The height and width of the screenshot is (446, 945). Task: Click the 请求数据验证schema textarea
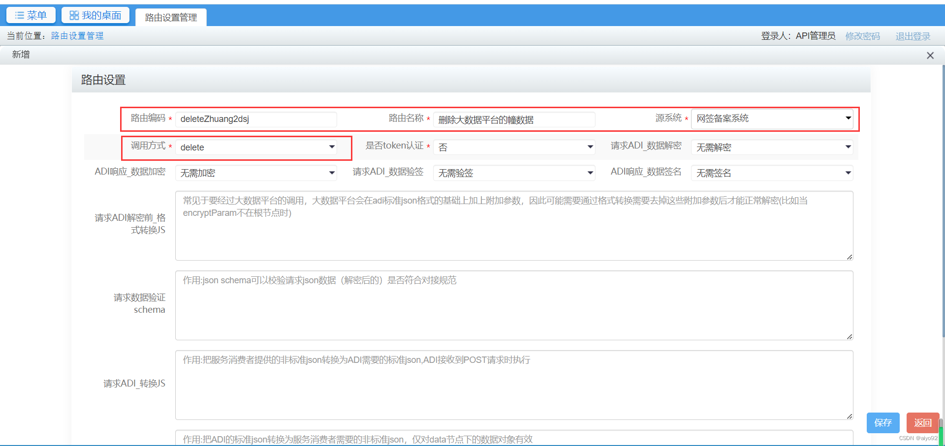514,305
